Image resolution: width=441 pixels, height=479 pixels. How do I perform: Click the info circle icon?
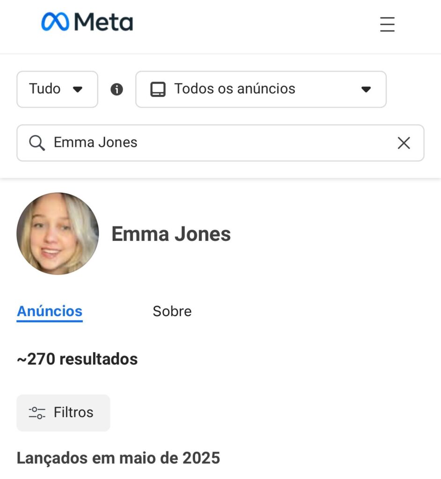(116, 89)
